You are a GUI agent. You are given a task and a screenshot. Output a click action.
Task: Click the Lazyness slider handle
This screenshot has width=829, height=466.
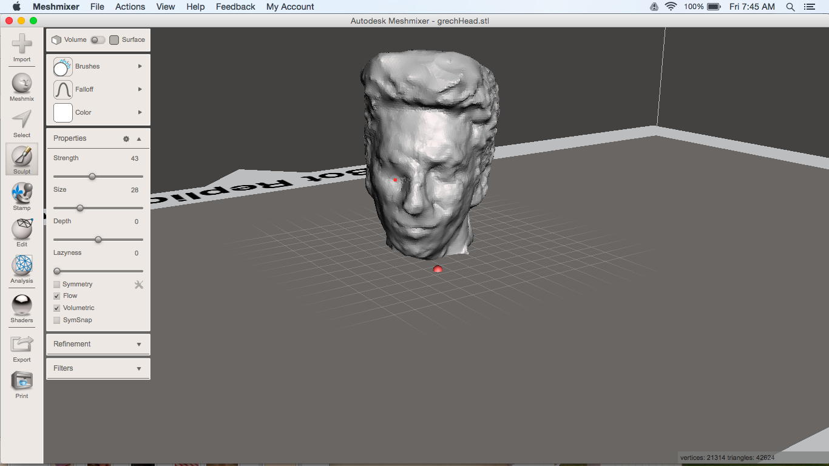[57, 271]
